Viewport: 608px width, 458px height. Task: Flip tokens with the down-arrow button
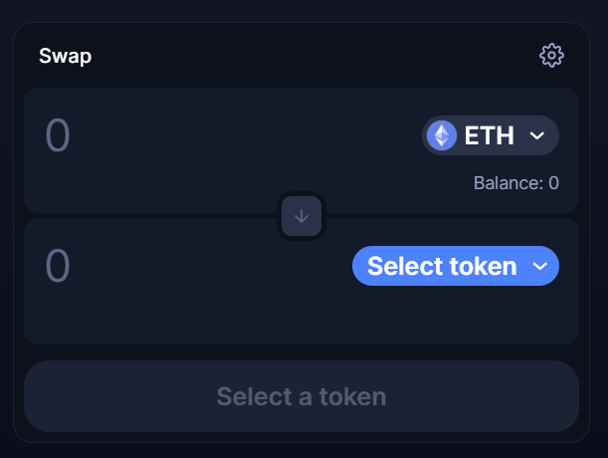click(x=302, y=216)
